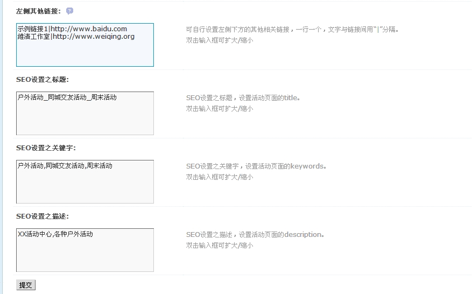Click the 維清工作室 weiqing.org line

point(76,37)
